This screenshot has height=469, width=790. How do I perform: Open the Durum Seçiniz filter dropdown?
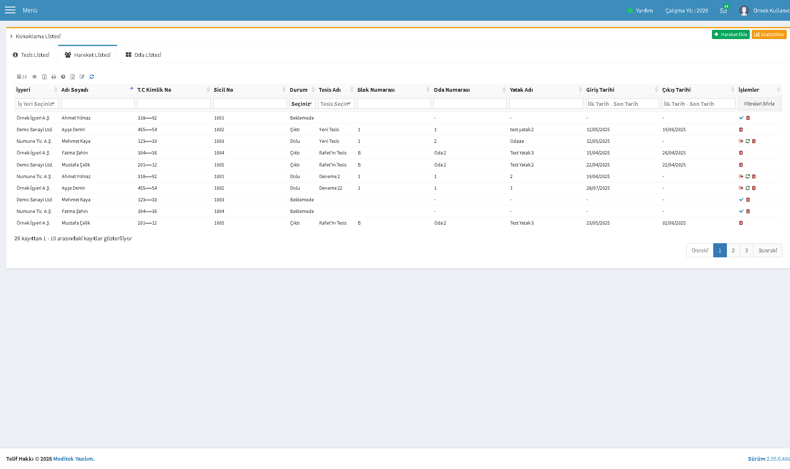(302, 104)
